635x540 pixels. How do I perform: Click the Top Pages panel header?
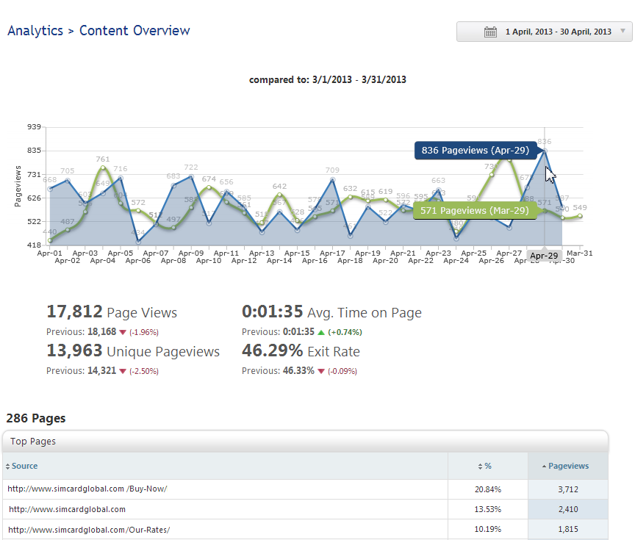pos(33,442)
